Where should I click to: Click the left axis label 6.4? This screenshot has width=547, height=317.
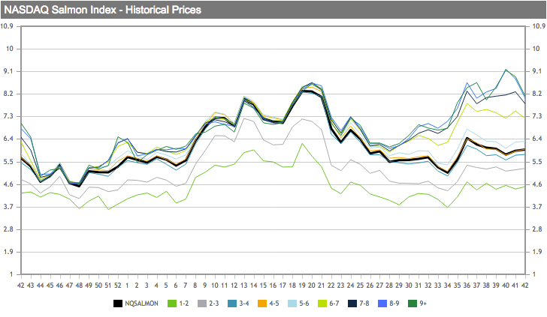coord(9,139)
